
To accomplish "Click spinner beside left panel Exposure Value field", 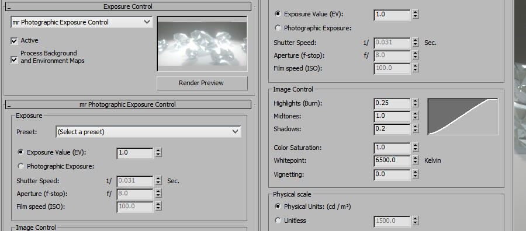I will (x=158, y=153).
